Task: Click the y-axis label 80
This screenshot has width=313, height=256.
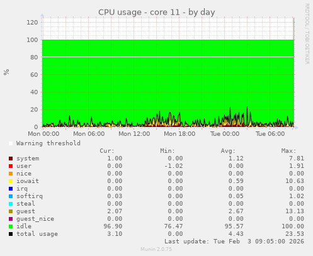Action: point(34,57)
